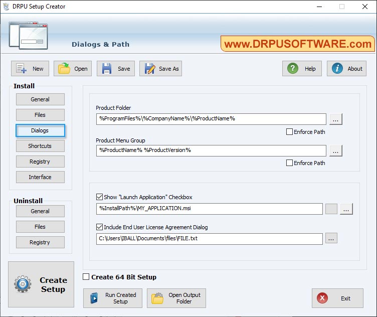Browse for license agreement file

click(331, 238)
